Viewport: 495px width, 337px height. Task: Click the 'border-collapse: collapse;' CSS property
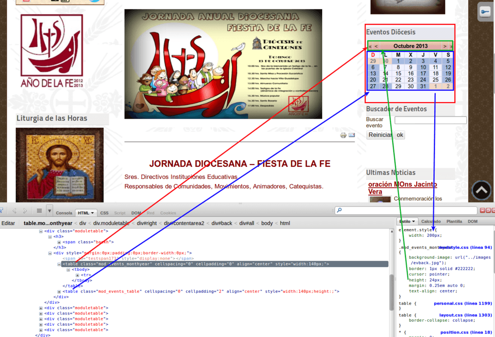[442, 320]
